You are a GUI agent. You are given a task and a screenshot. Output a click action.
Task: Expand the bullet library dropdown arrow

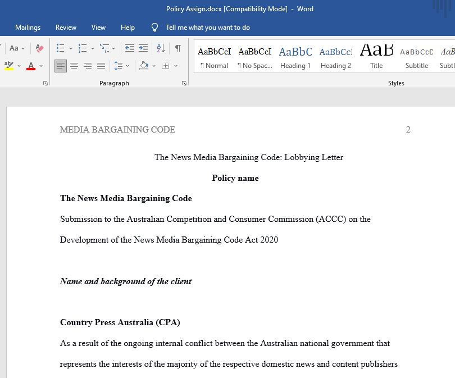pyautogui.click(x=71, y=48)
